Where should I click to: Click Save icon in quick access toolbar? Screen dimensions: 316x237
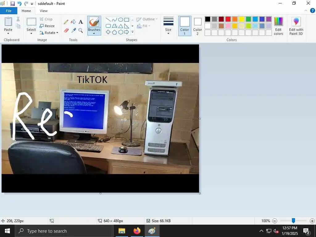12,4
